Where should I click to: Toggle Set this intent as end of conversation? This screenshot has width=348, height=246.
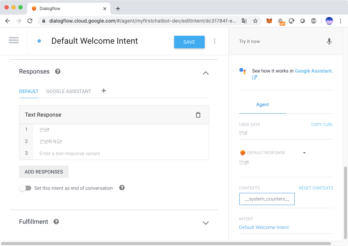25,188
